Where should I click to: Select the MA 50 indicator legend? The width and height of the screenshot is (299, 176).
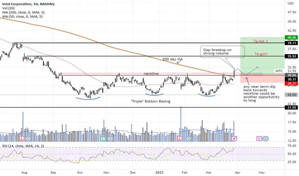[x=22, y=17]
